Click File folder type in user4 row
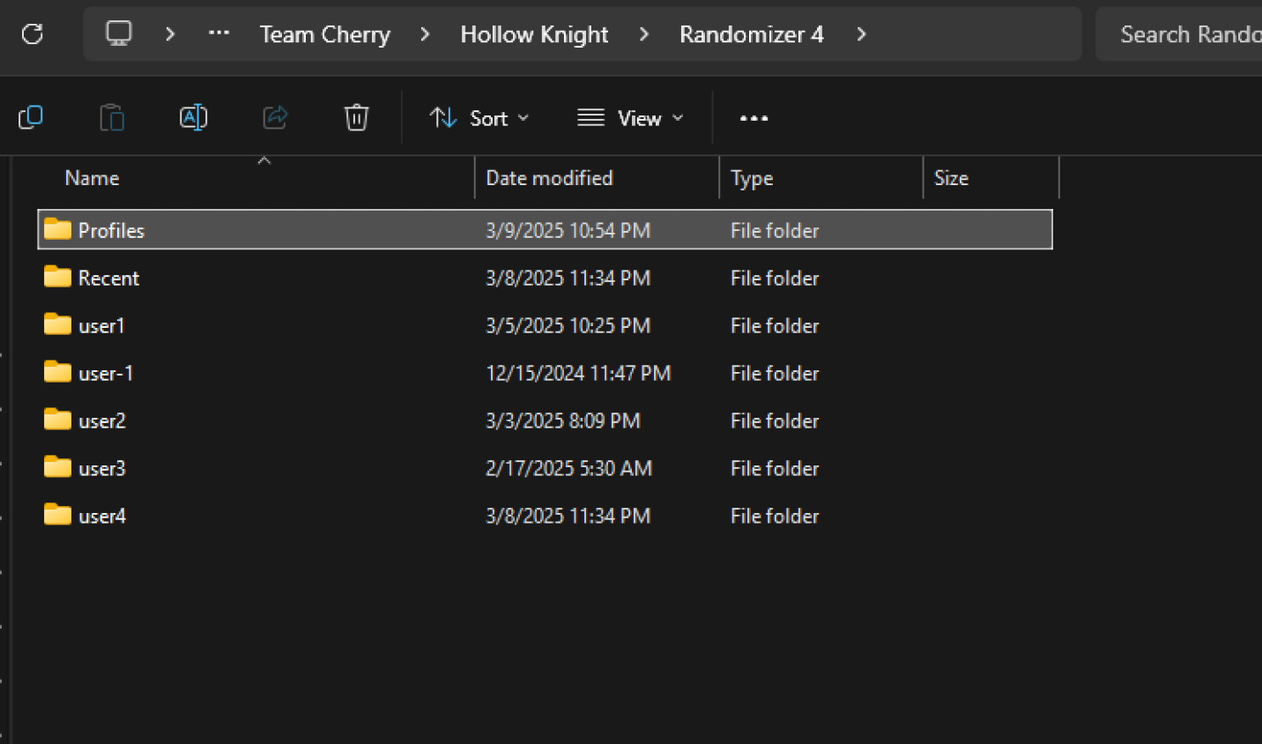 coord(775,516)
